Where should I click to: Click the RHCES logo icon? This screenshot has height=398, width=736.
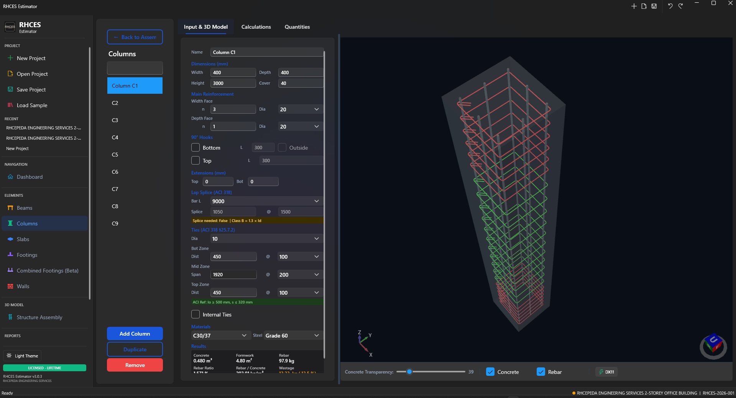[10, 27]
